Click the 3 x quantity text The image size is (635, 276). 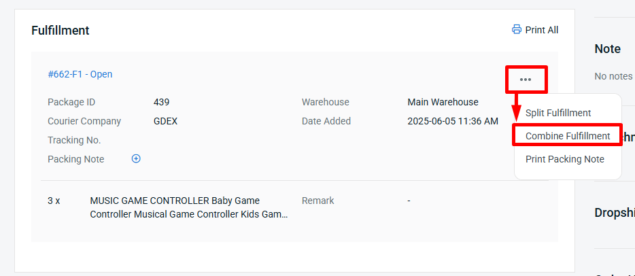54,201
